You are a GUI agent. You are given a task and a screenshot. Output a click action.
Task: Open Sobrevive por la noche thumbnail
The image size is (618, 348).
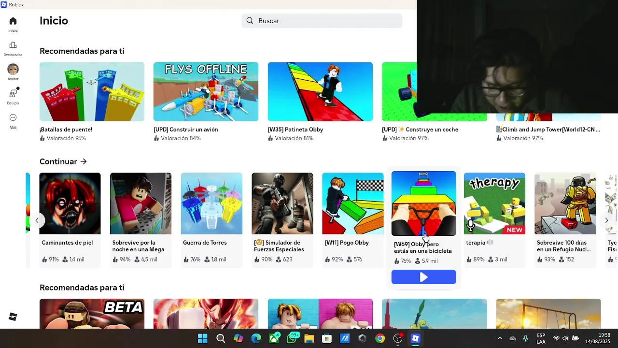140,203
